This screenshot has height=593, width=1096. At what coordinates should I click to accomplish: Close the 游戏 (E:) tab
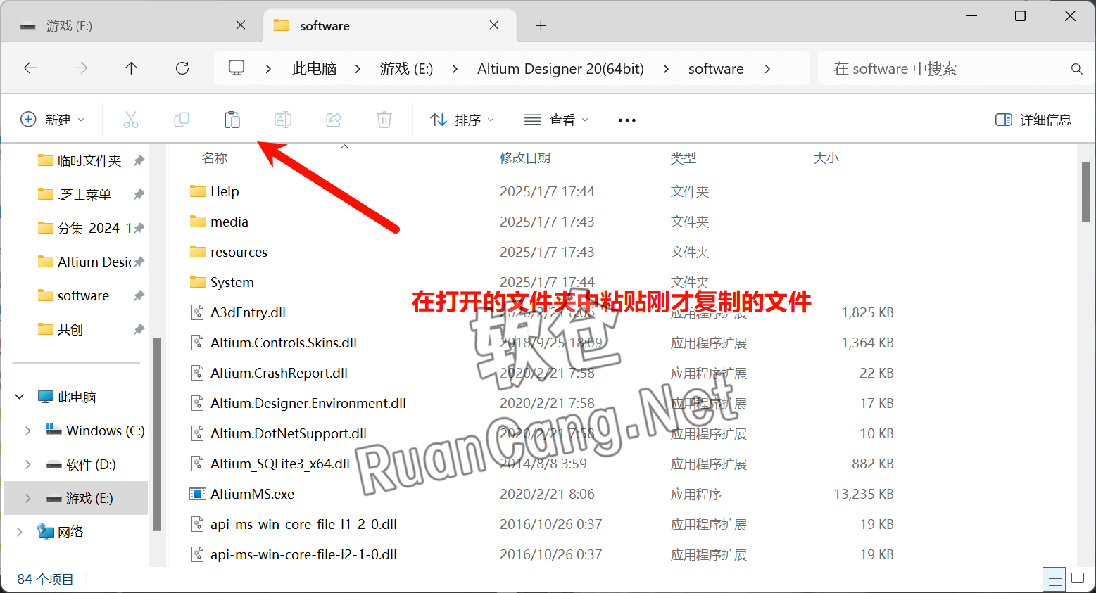241,25
